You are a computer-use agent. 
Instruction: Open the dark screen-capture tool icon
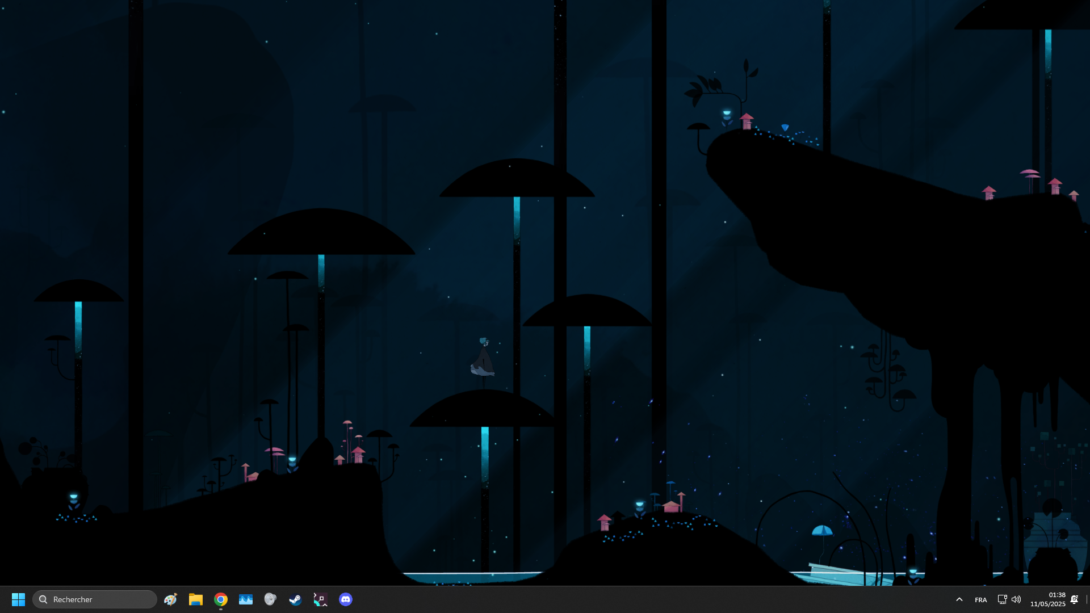coord(321,599)
